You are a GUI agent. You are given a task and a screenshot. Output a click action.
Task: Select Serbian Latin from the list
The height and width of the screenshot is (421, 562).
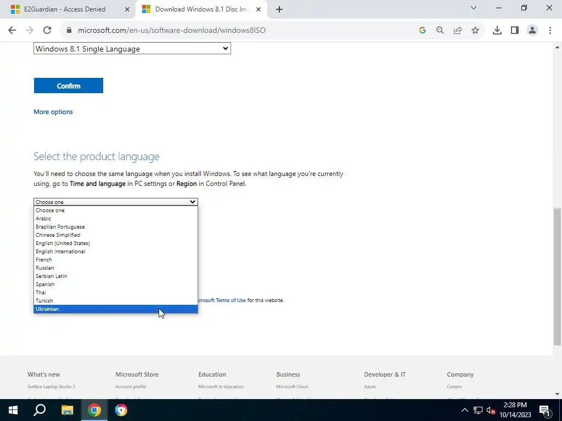coord(115,276)
